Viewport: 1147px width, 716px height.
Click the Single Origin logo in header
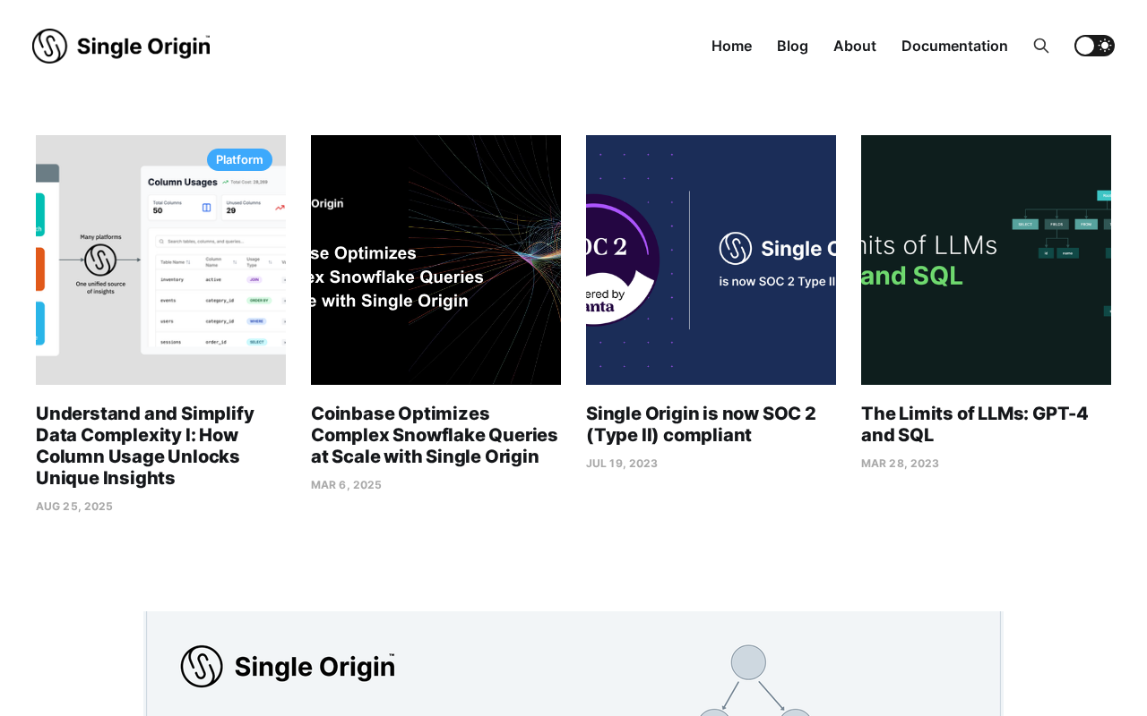click(121, 46)
